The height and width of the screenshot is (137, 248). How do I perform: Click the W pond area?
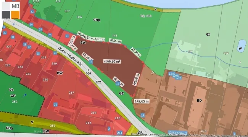[x=242, y=46]
